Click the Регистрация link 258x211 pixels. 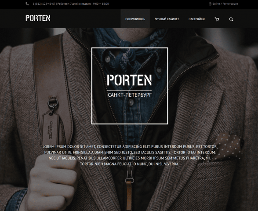(x=230, y=4)
